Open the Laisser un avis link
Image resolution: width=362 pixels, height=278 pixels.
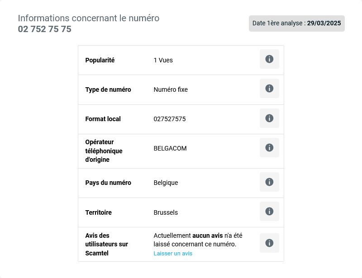173,253
